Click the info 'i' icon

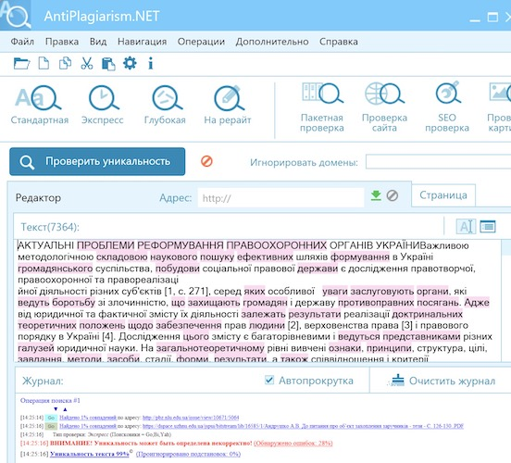pos(150,63)
